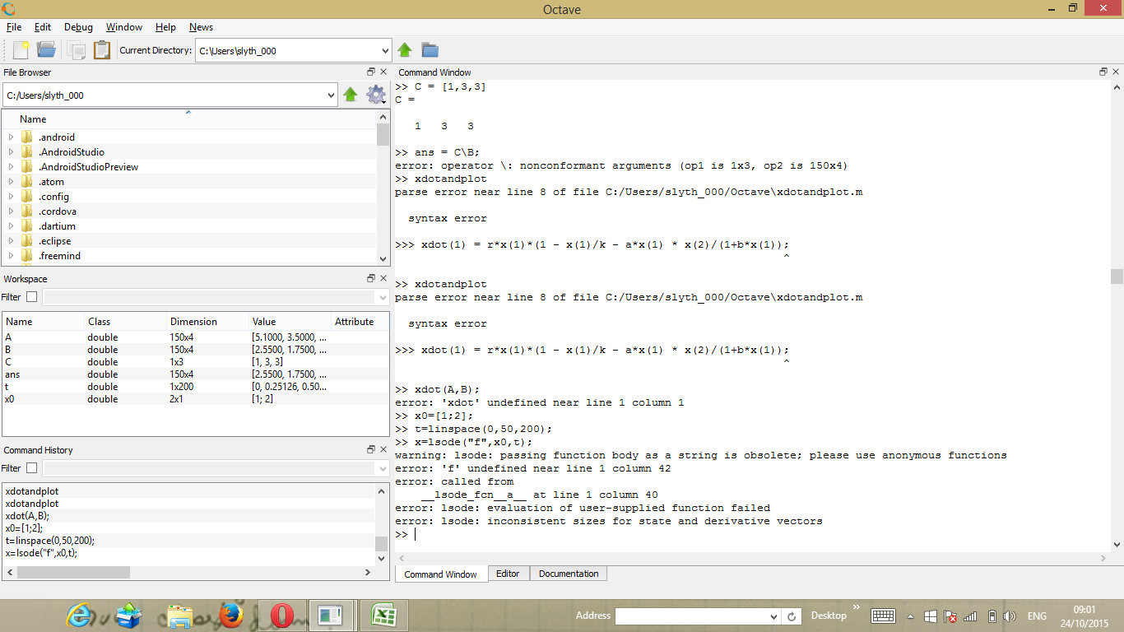Open the File menu
Viewport: 1124px width, 632px height.
tap(14, 27)
